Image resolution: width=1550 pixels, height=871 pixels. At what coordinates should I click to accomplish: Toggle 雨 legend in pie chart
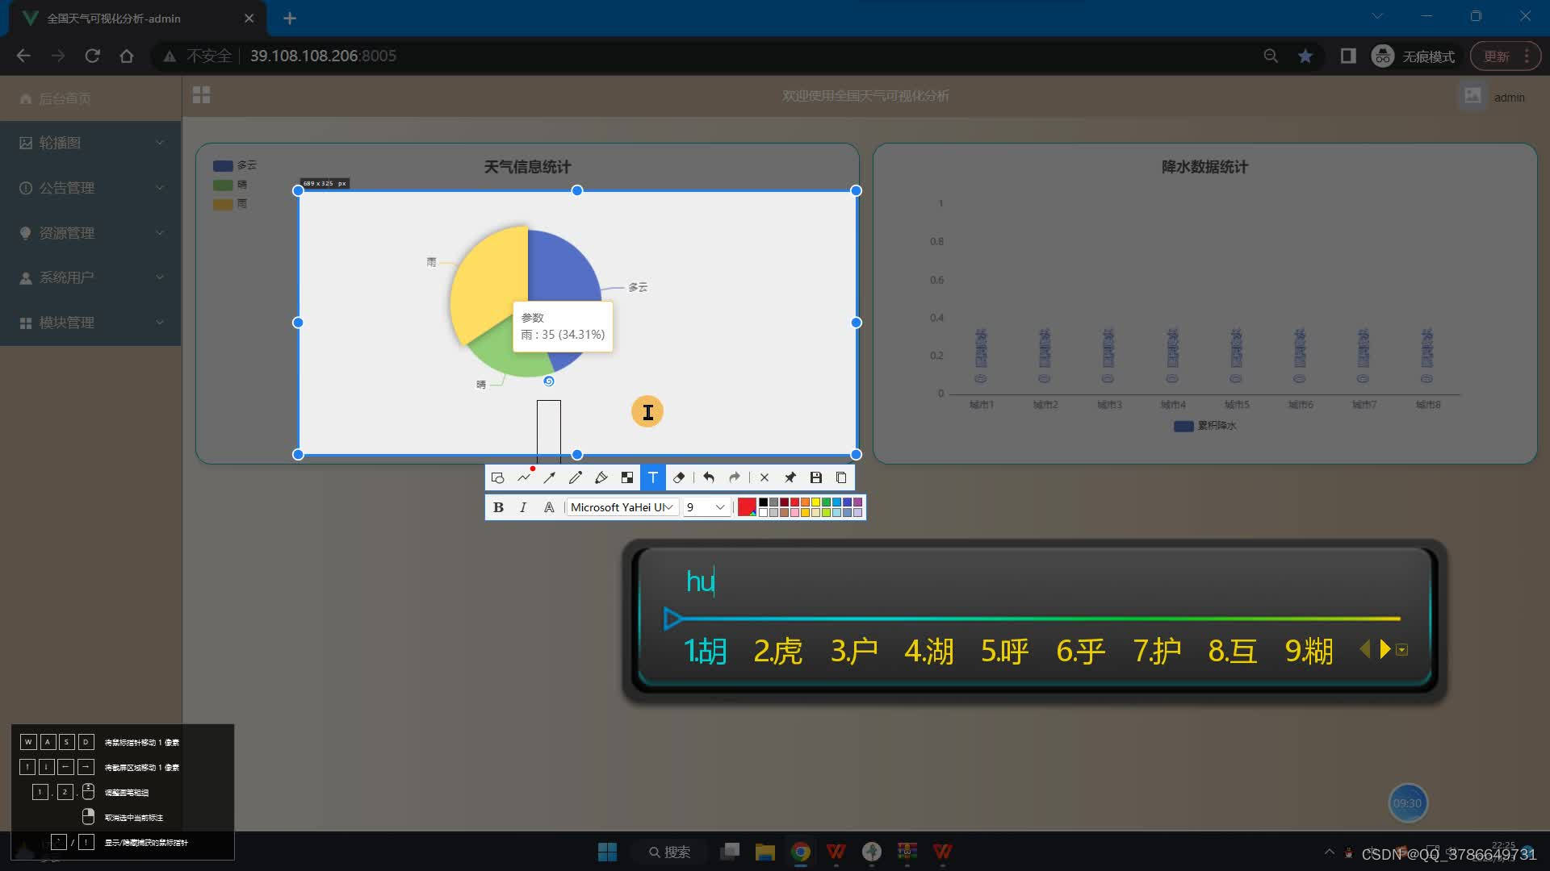pyautogui.click(x=230, y=204)
